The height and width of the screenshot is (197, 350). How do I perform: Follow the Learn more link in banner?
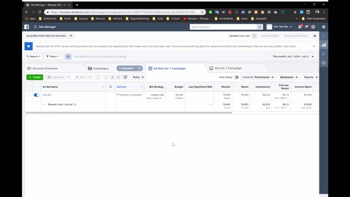tap(290, 46)
